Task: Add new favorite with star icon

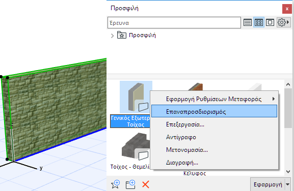Action: tap(115, 184)
